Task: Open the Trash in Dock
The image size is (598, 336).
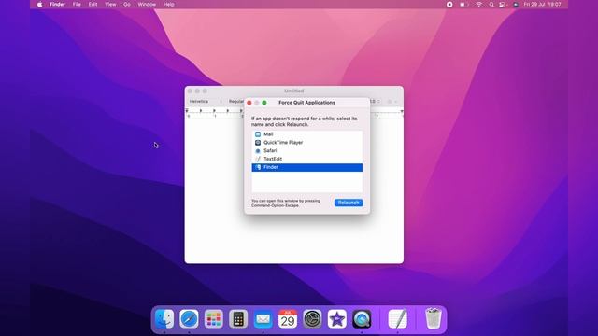Action: pyautogui.click(x=434, y=319)
